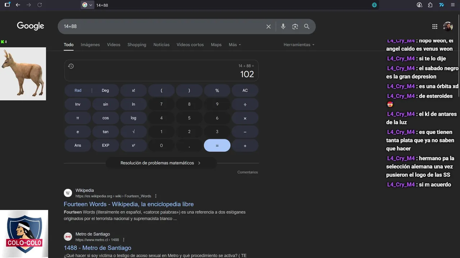Open three-dot menu of Wikipedia result

pyautogui.click(x=156, y=196)
